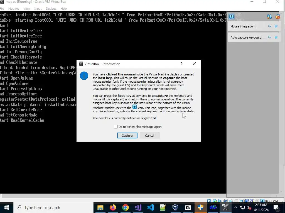This screenshot has height=213, width=285.
Task: Open the Windows Security shield taskbar icon
Action: point(200,207)
